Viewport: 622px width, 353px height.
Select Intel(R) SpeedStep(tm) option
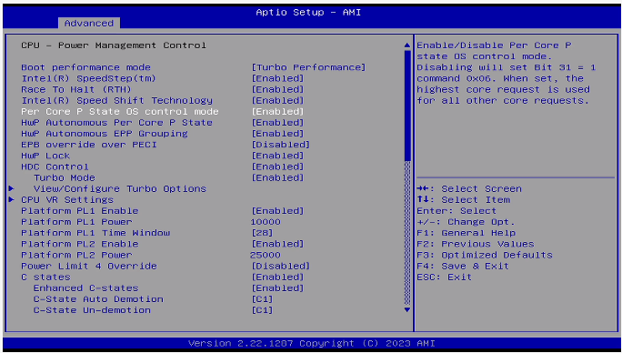(88, 78)
